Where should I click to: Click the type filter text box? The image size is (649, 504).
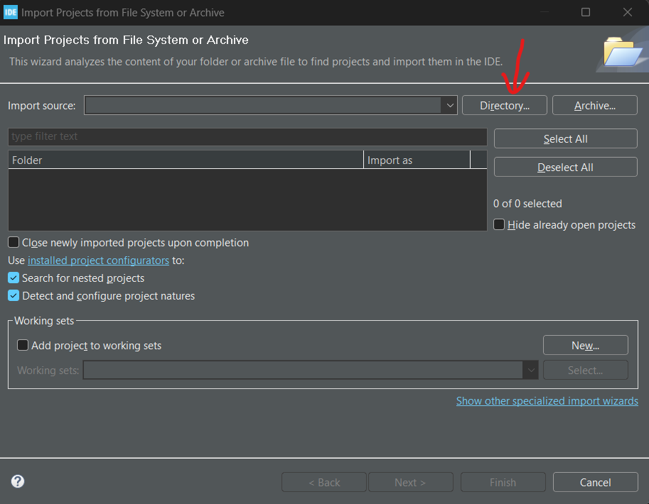[x=247, y=136]
